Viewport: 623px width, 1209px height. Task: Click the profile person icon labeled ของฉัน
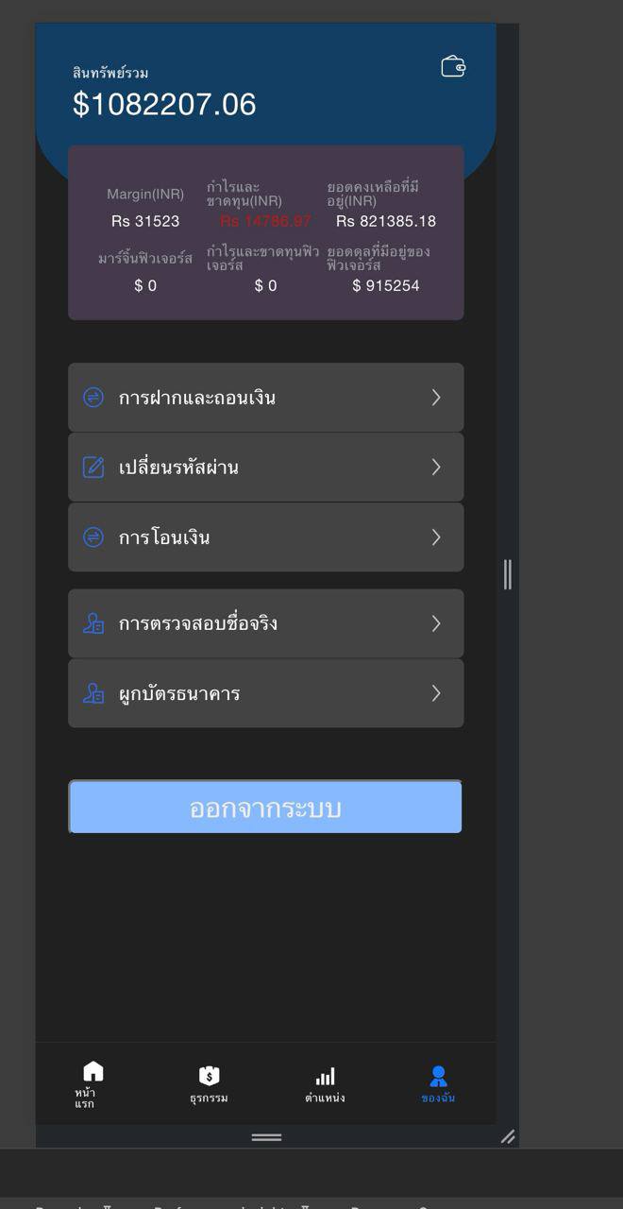coord(436,1071)
